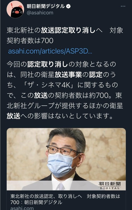Click the 契約者数は700 headline text
The image size is (132, 210).
30,41
